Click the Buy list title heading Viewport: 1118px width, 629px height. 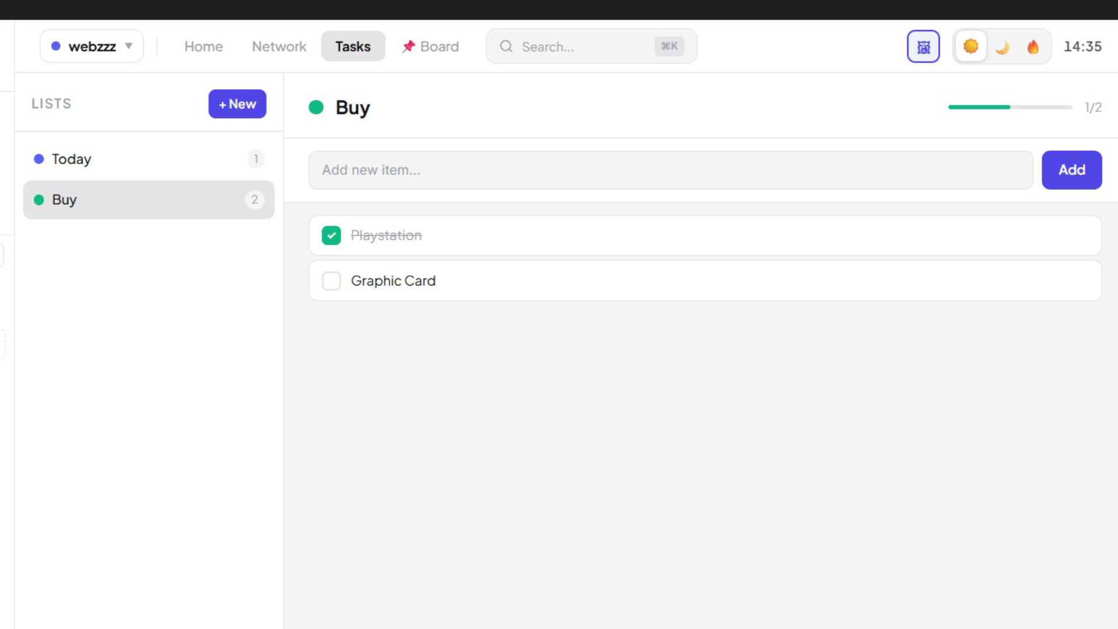click(353, 108)
